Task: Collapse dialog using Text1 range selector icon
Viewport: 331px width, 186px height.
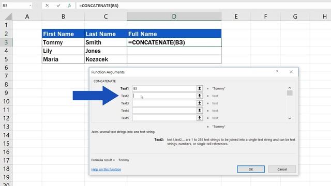Action: 200,88
